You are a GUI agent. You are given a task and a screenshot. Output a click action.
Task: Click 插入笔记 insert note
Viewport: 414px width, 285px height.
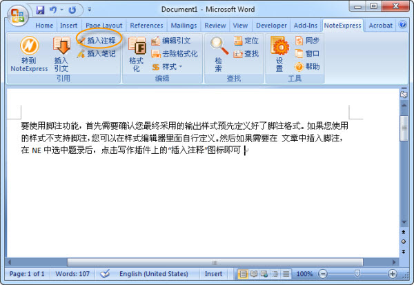[97, 54]
